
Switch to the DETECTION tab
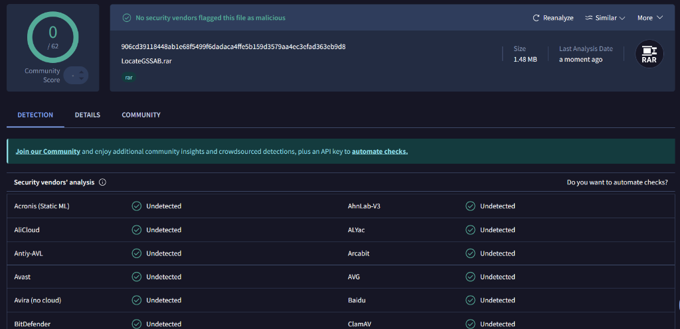35,115
